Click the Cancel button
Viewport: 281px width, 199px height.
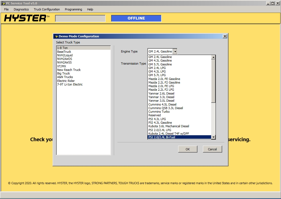tap(212, 149)
